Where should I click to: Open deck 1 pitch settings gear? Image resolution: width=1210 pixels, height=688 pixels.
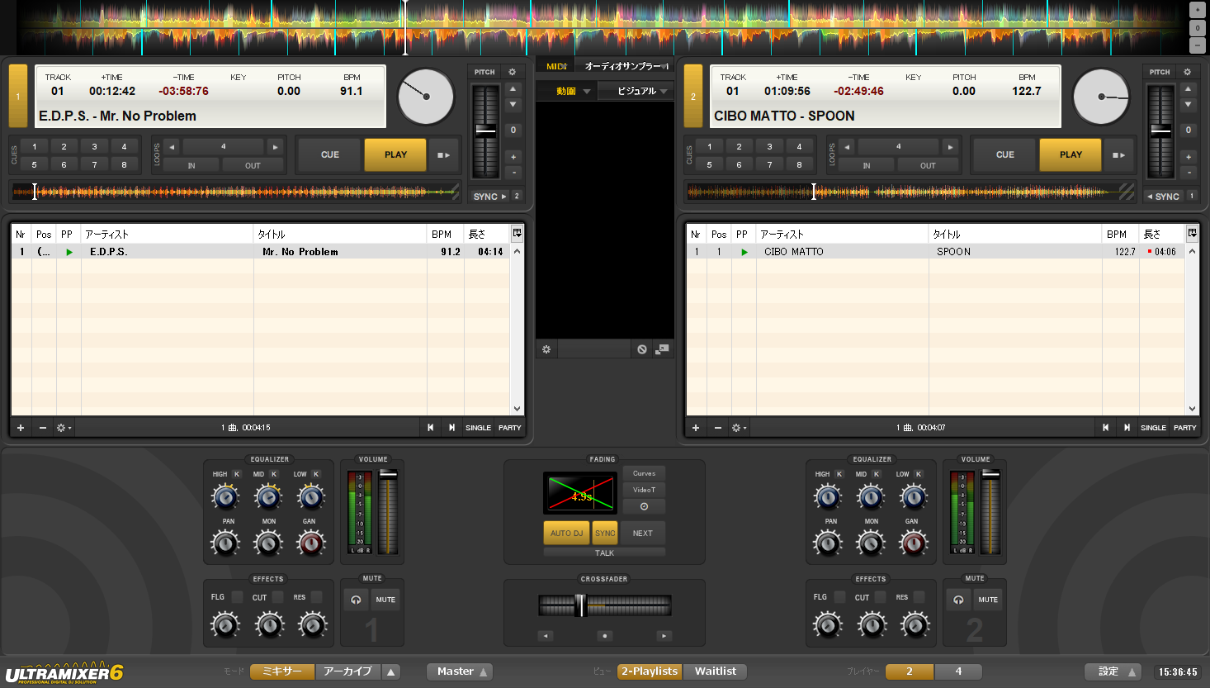(512, 72)
